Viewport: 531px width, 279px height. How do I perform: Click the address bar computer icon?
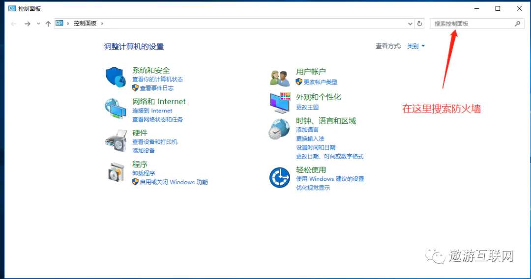[59, 24]
